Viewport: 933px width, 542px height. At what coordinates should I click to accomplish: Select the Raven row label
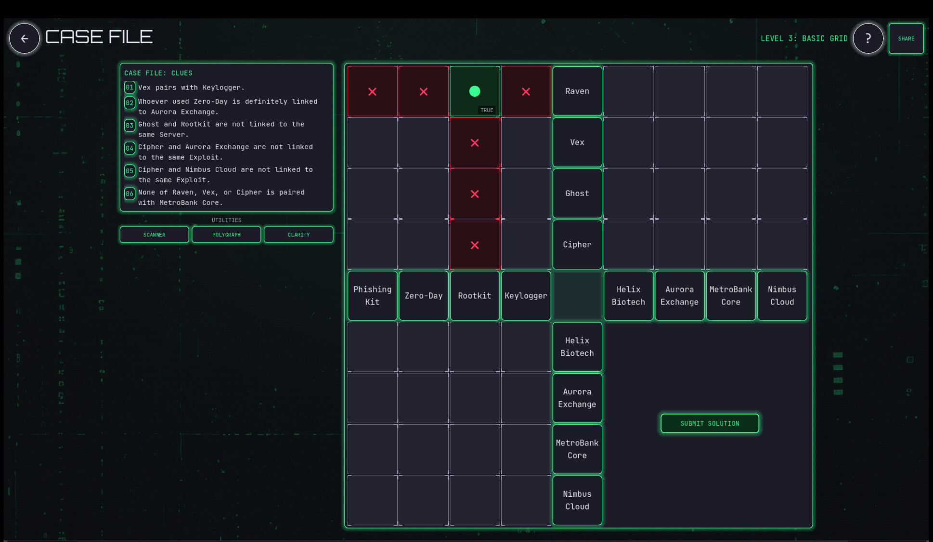(577, 91)
